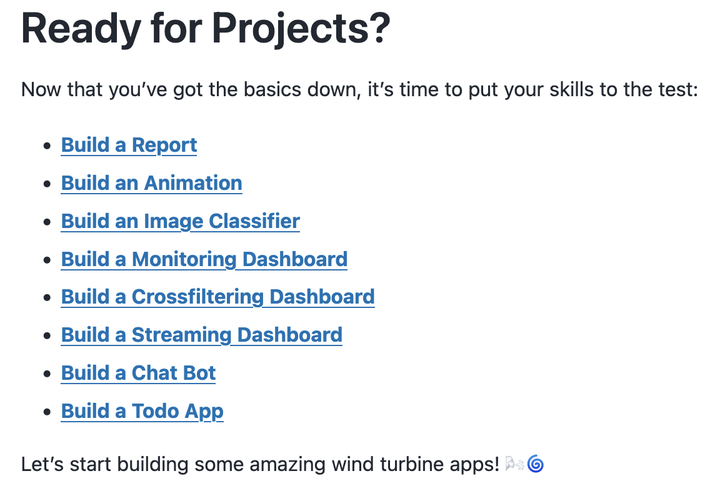Click the bullet beside Build an Animation
This screenshot has height=496, width=710.
point(46,184)
